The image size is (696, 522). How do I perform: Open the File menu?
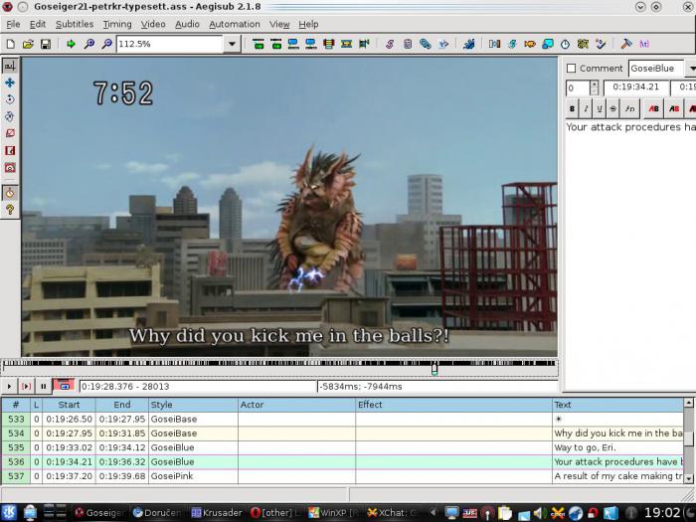click(x=13, y=25)
